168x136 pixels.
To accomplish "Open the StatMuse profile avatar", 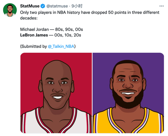I will coord(10,10).
